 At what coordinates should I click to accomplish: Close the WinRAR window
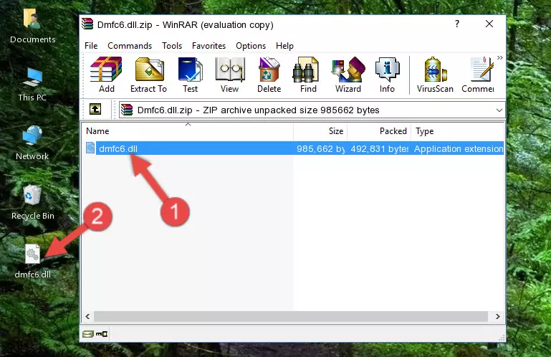pyautogui.click(x=489, y=24)
